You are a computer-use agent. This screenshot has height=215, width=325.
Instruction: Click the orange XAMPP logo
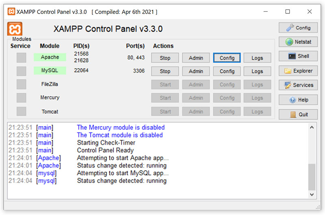[x=15, y=29]
